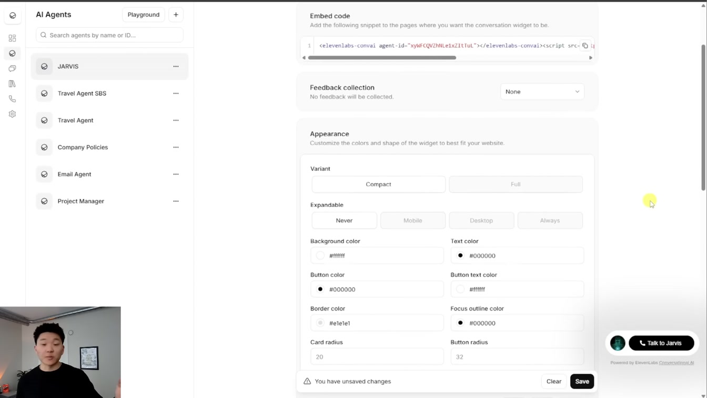Open the knowledge base books icon
The image size is (707, 398).
(12, 84)
